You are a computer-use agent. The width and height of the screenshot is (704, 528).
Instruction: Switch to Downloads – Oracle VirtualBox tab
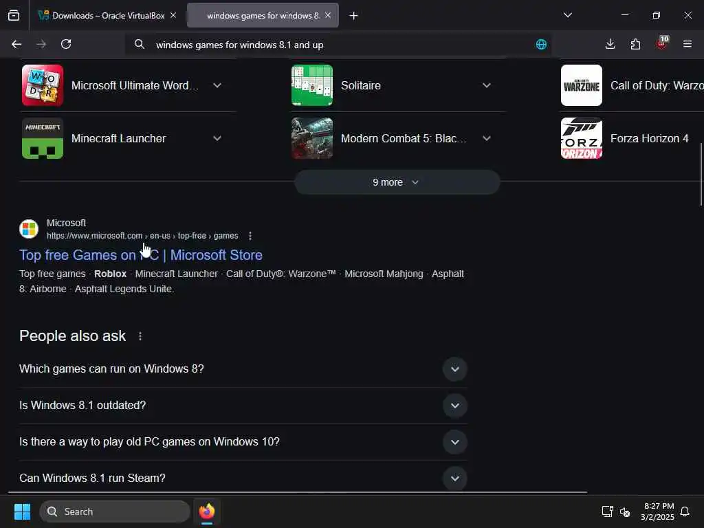[x=107, y=15]
